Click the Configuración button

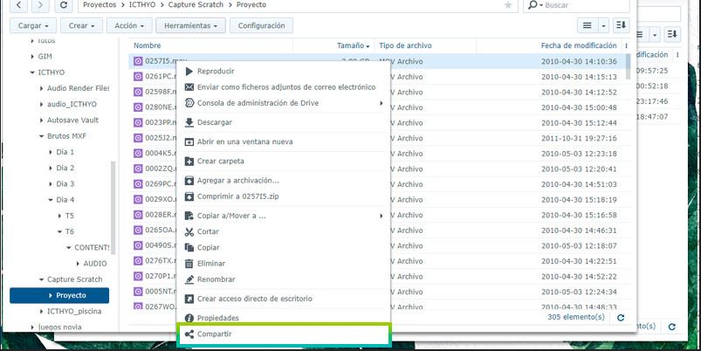point(262,25)
